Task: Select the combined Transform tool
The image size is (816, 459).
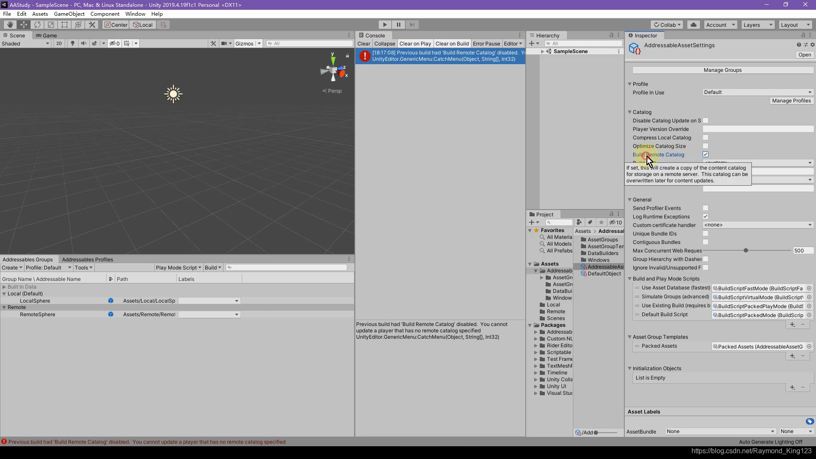Action: click(78, 25)
